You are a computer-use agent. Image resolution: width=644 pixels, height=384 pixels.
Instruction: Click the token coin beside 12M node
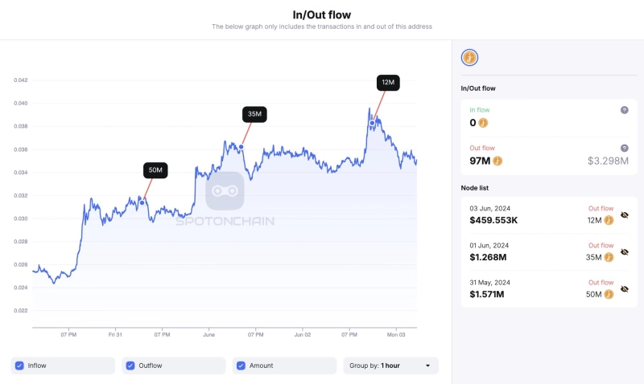pyautogui.click(x=609, y=220)
